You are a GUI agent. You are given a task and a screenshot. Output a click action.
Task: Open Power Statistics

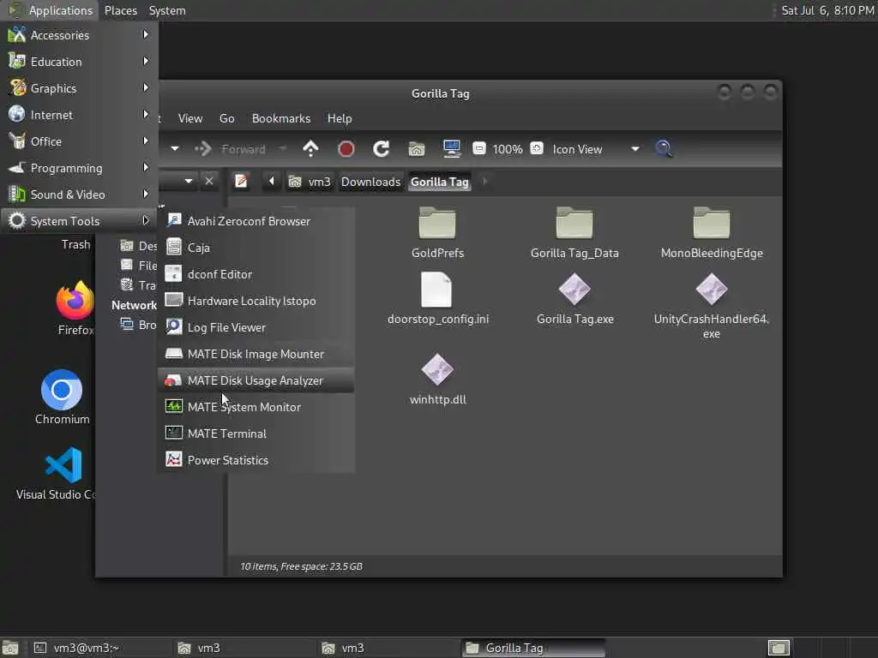[x=256, y=460]
